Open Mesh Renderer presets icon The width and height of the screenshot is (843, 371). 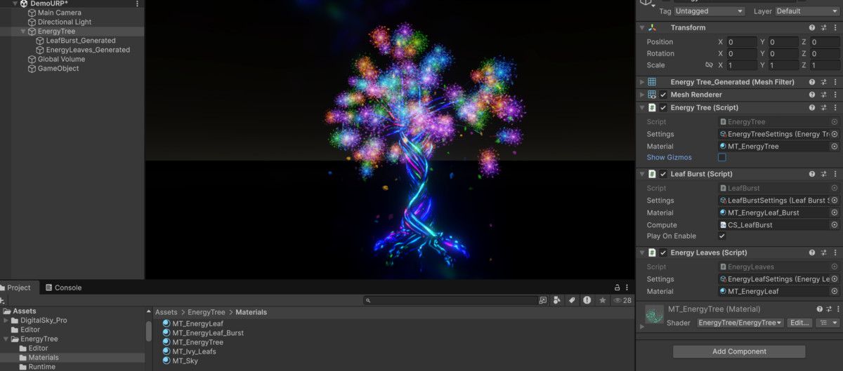point(823,95)
